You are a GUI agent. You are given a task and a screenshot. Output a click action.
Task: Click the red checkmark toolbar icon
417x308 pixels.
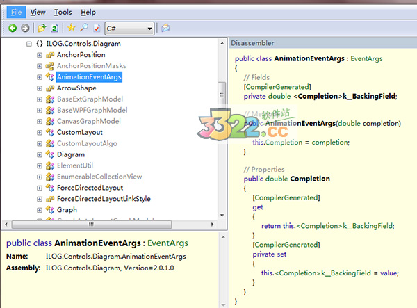point(97,28)
